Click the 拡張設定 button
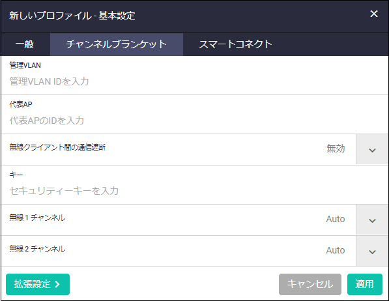Screen dimensions: 389x301 [x=38, y=284]
